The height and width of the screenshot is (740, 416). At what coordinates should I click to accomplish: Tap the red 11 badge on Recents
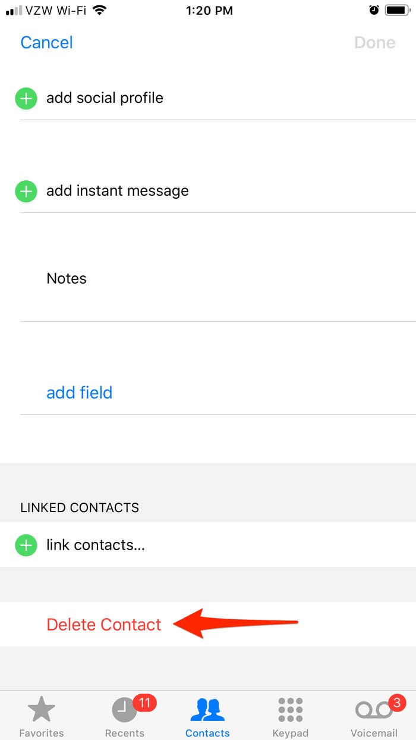tap(144, 703)
